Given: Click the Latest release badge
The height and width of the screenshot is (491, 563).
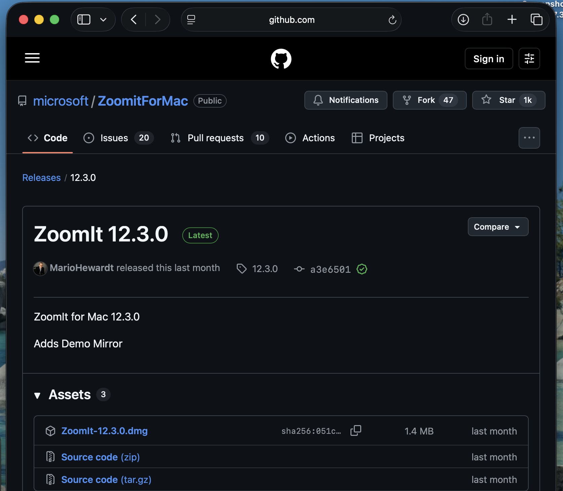Looking at the screenshot, I should [200, 235].
